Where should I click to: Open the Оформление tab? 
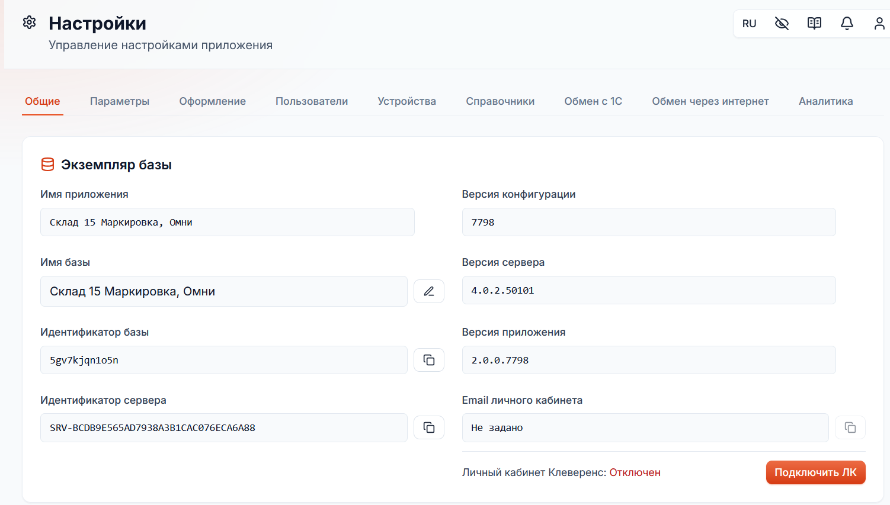tap(213, 101)
